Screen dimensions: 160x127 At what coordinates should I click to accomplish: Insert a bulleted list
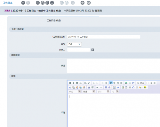coord(97,83)
